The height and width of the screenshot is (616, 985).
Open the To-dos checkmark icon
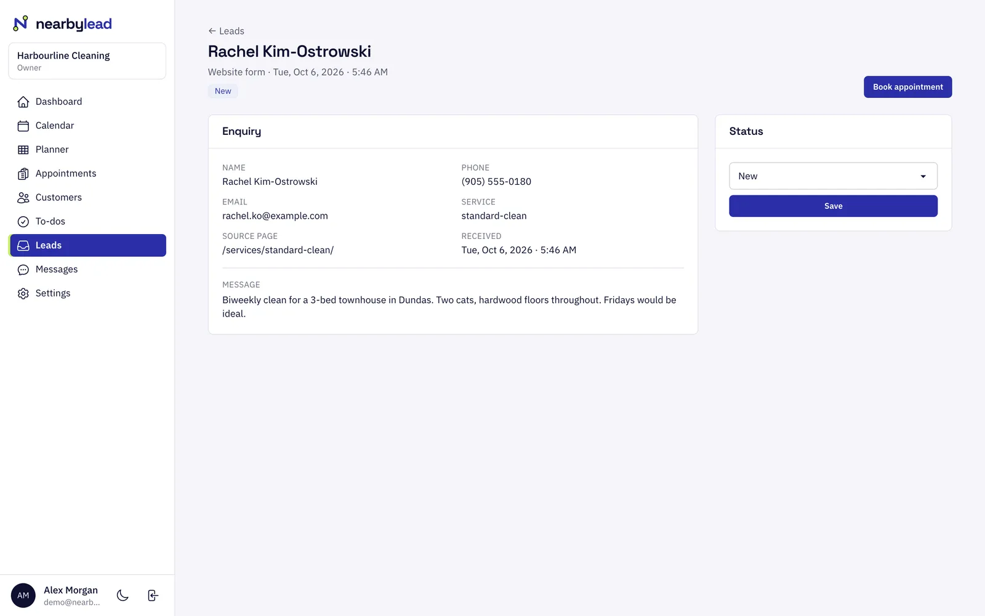click(x=23, y=222)
